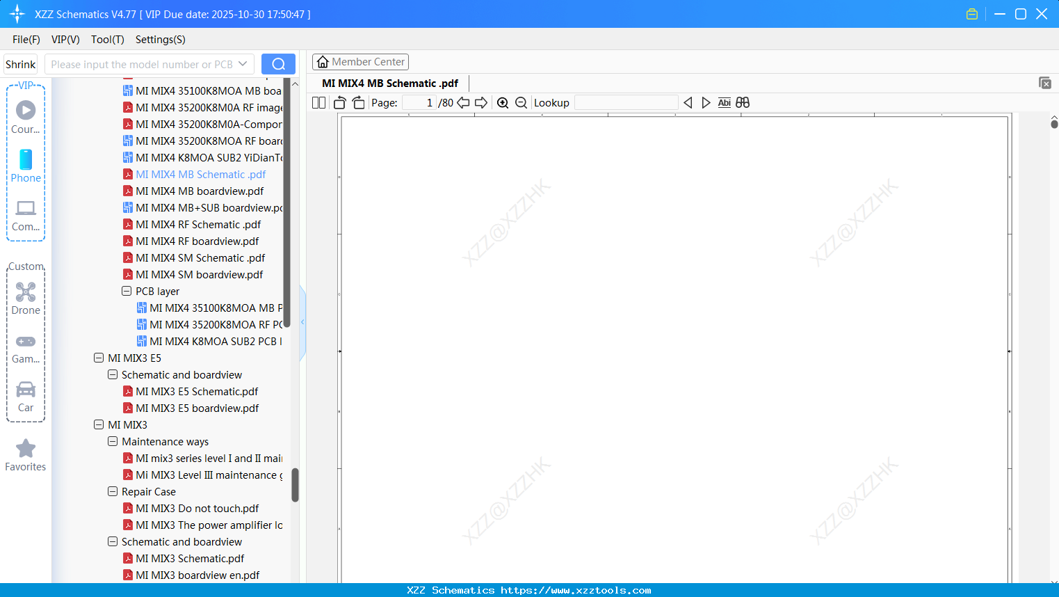Open MI MIX3 E5 Schematic.pdf
Viewport: 1059px width, 597px height.
[x=197, y=391]
